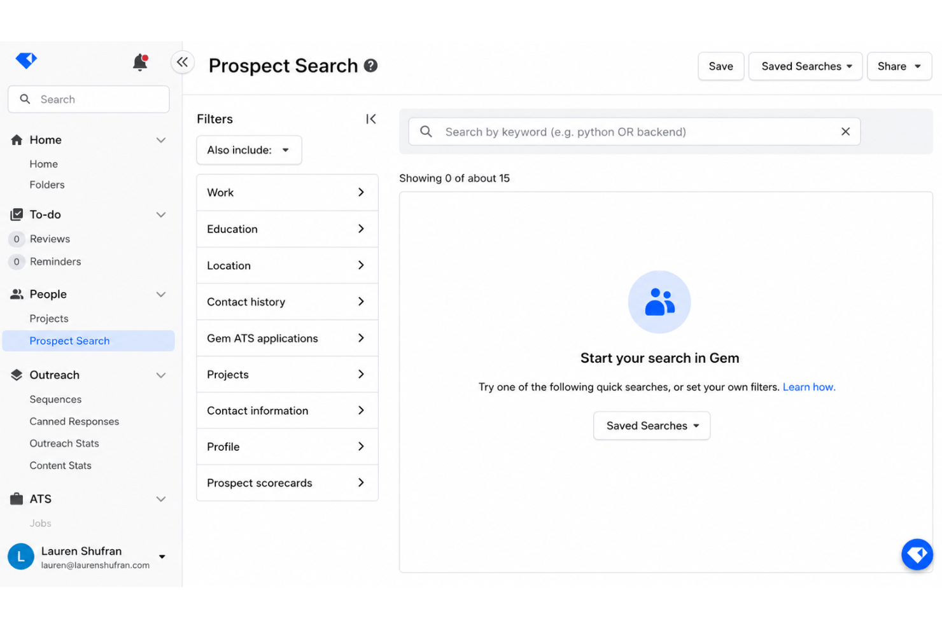Open Reminders in the sidebar
Screen dimensions: 942x628
(x=55, y=262)
